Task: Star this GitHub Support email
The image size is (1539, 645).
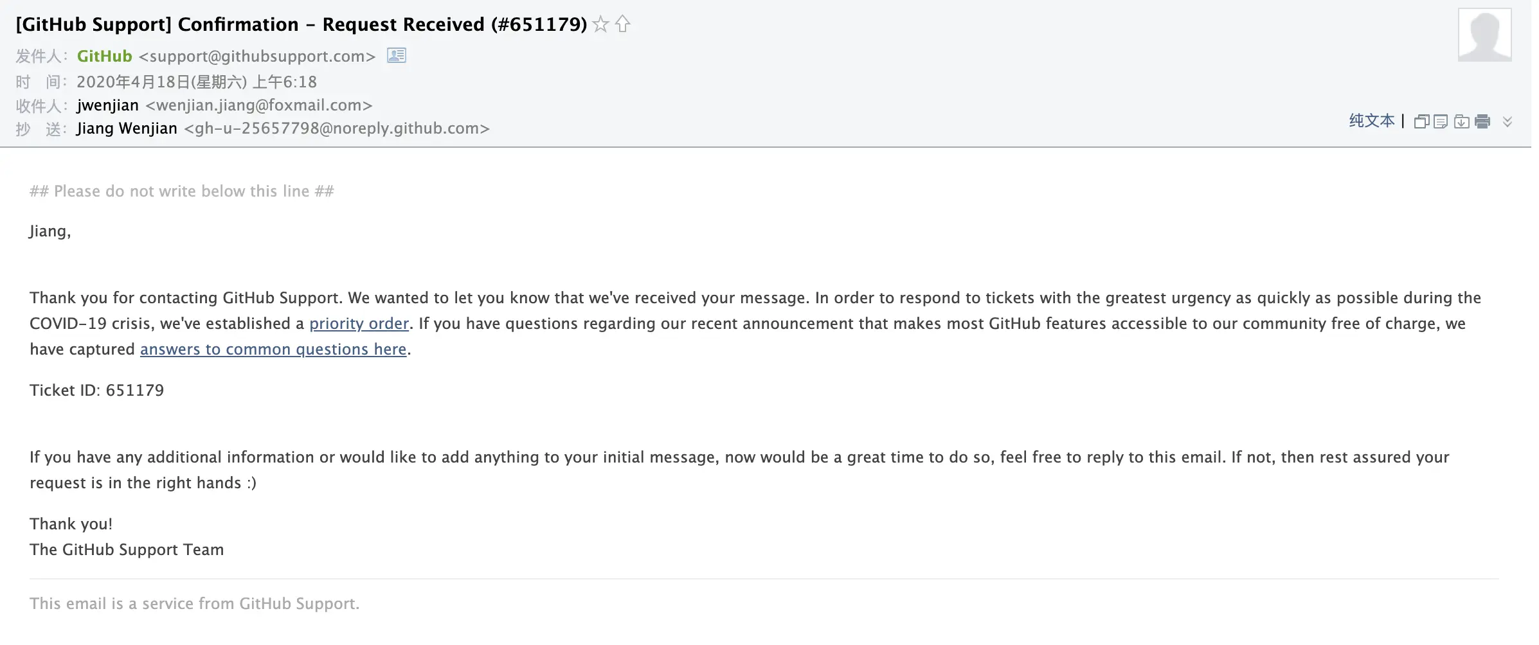Action: pyautogui.click(x=600, y=24)
